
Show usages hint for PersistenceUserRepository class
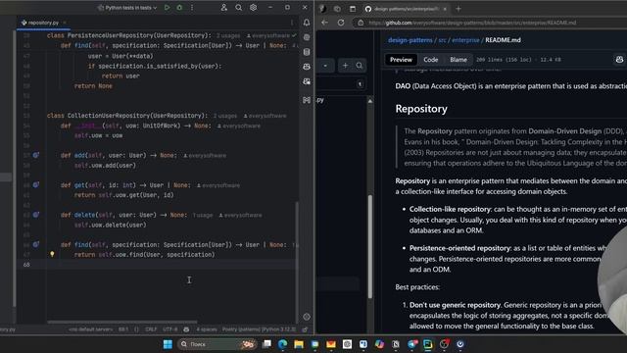pyautogui.click(x=228, y=35)
